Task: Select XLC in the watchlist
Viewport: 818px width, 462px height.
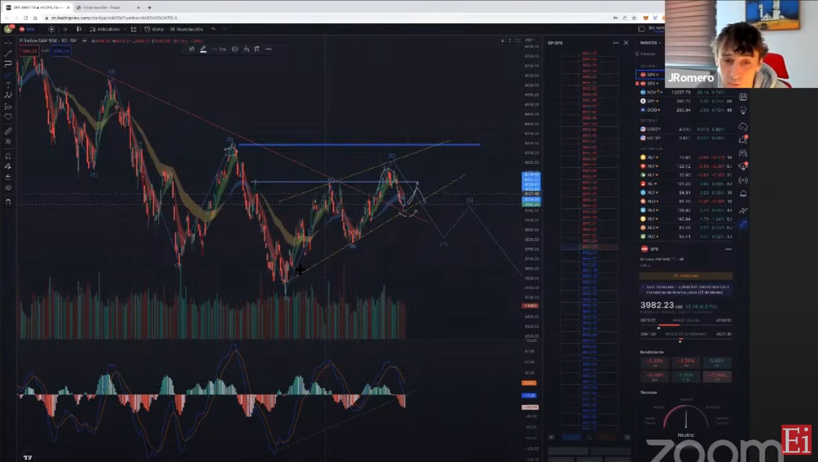Action: click(685, 237)
